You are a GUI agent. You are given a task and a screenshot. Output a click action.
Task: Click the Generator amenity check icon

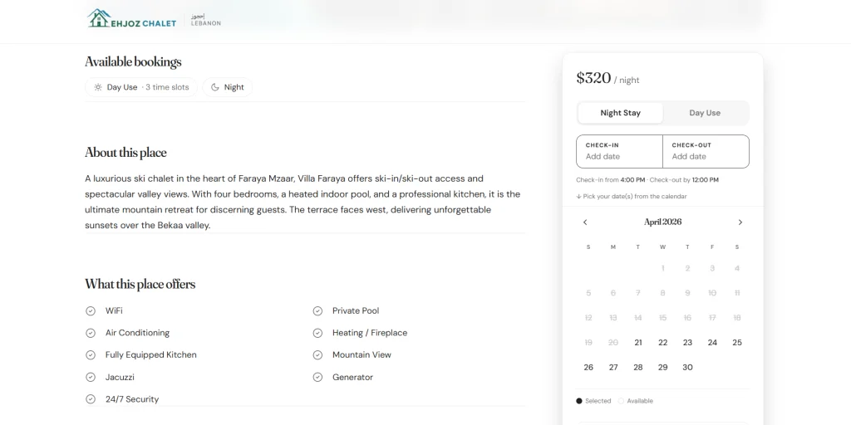(317, 377)
